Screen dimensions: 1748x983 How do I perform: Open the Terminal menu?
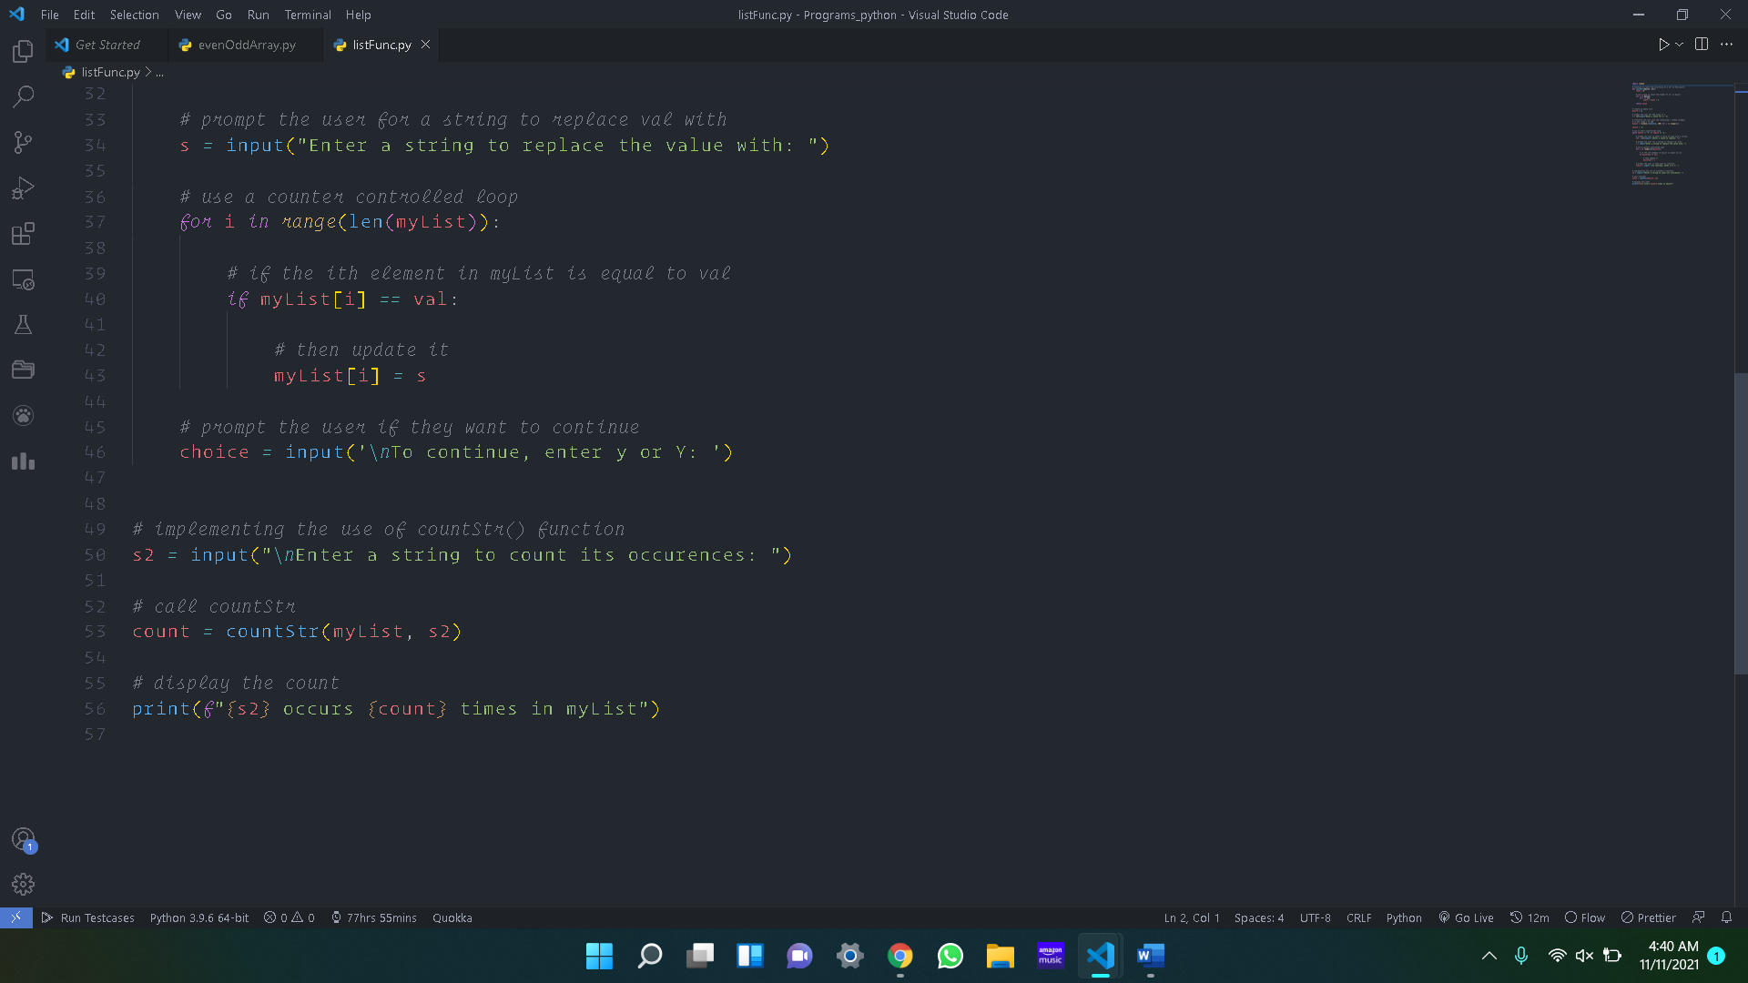(307, 15)
